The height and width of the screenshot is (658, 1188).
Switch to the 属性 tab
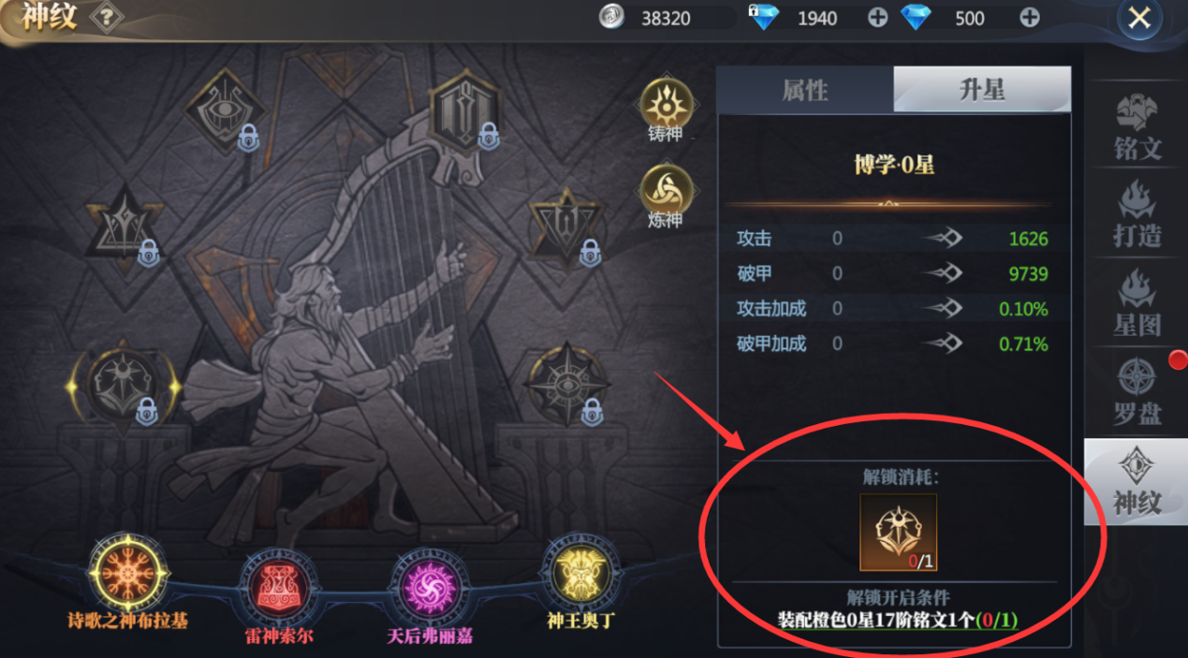[x=805, y=90]
